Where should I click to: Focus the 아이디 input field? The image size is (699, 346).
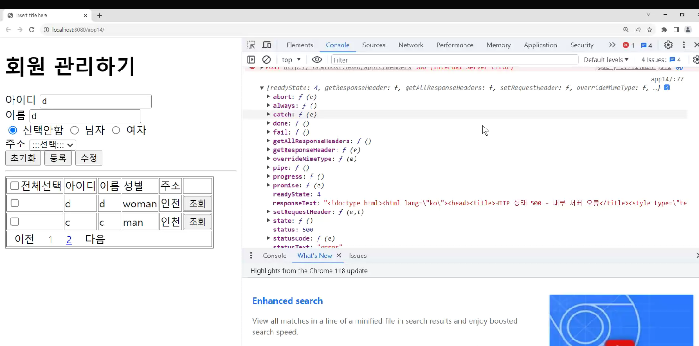click(95, 101)
